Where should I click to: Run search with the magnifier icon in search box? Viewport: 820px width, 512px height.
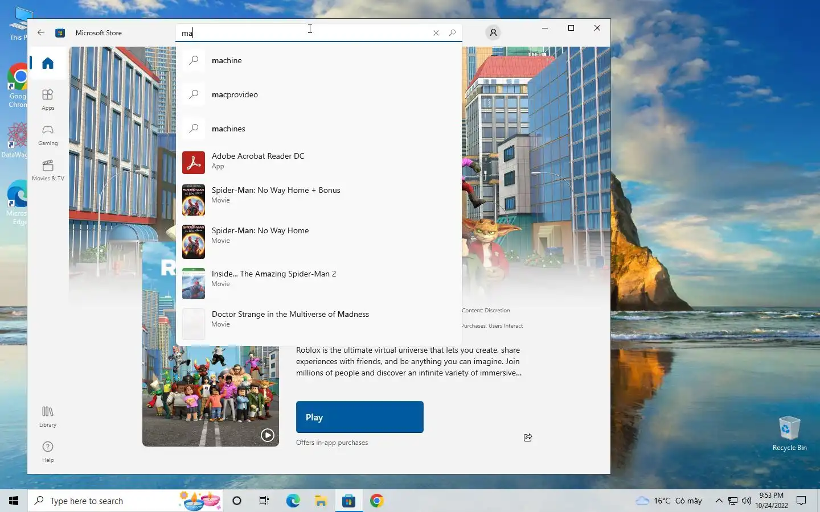[x=452, y=33]
